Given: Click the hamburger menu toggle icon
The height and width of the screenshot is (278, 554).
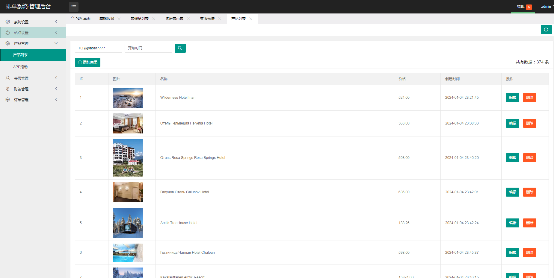Looking at the screenshot, I should (74, 7).
